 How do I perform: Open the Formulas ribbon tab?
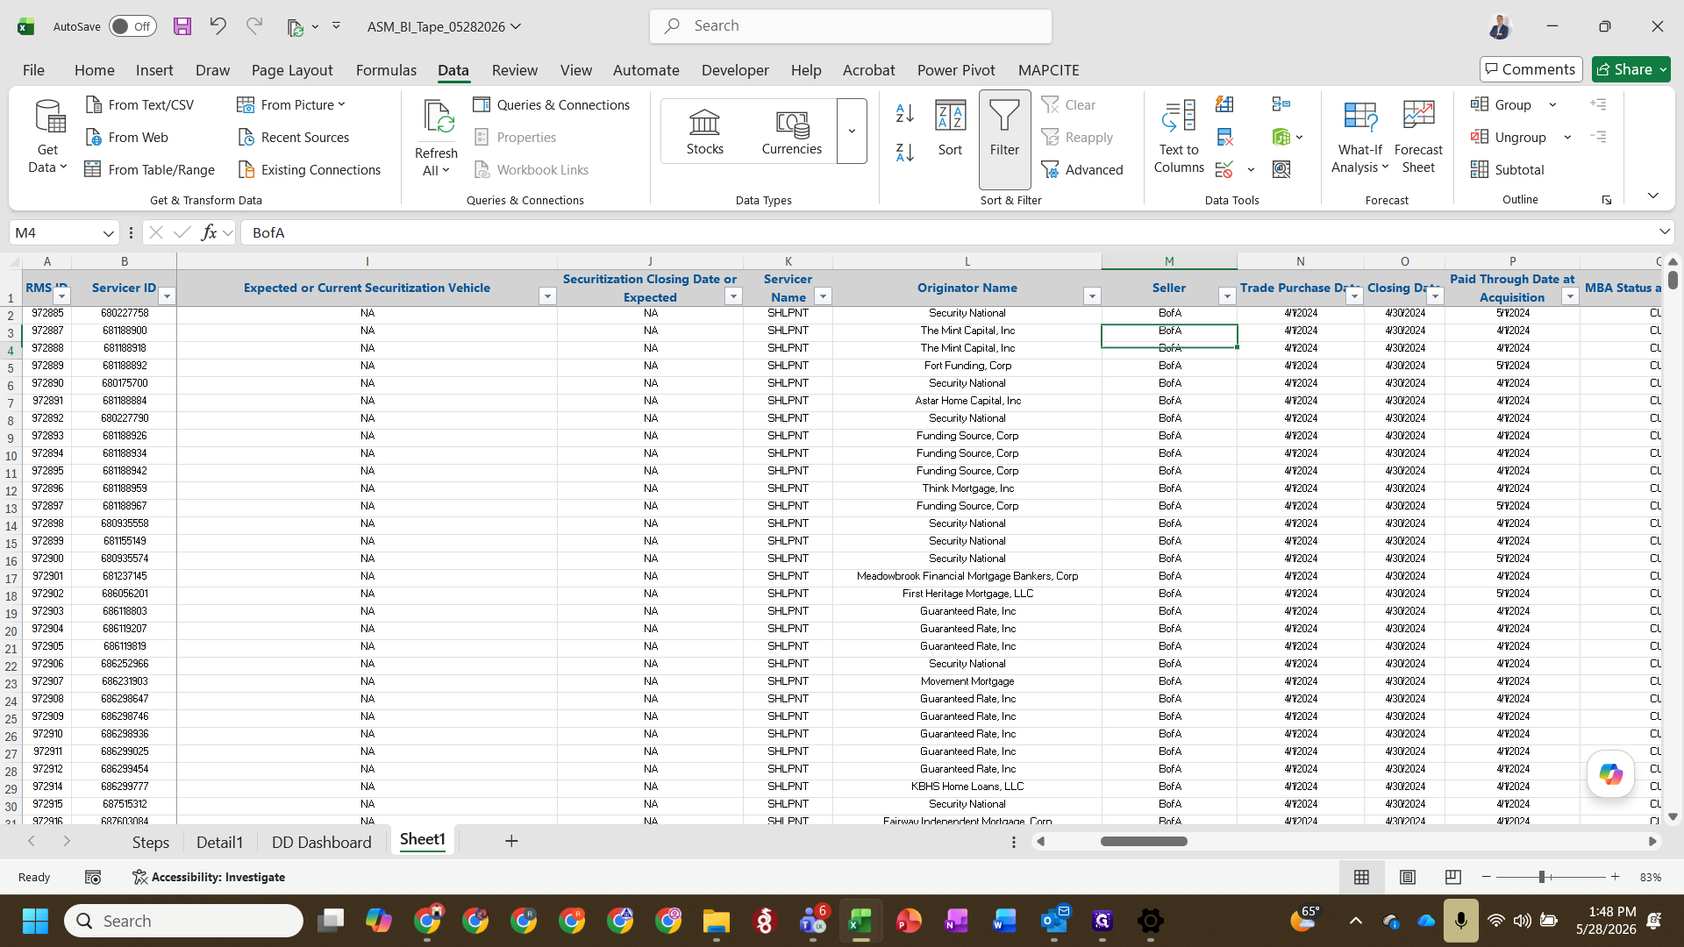[x=386, y=70]
